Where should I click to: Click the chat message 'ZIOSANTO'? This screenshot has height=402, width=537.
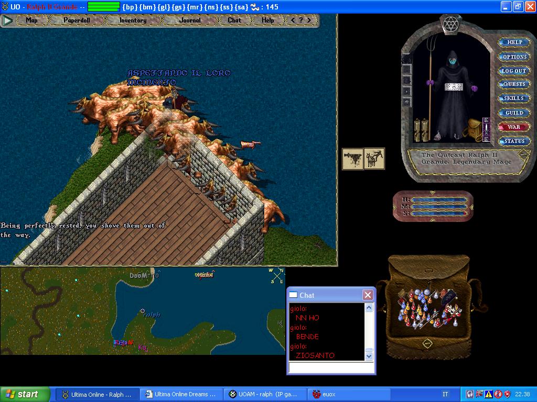[x=315, y=355]
